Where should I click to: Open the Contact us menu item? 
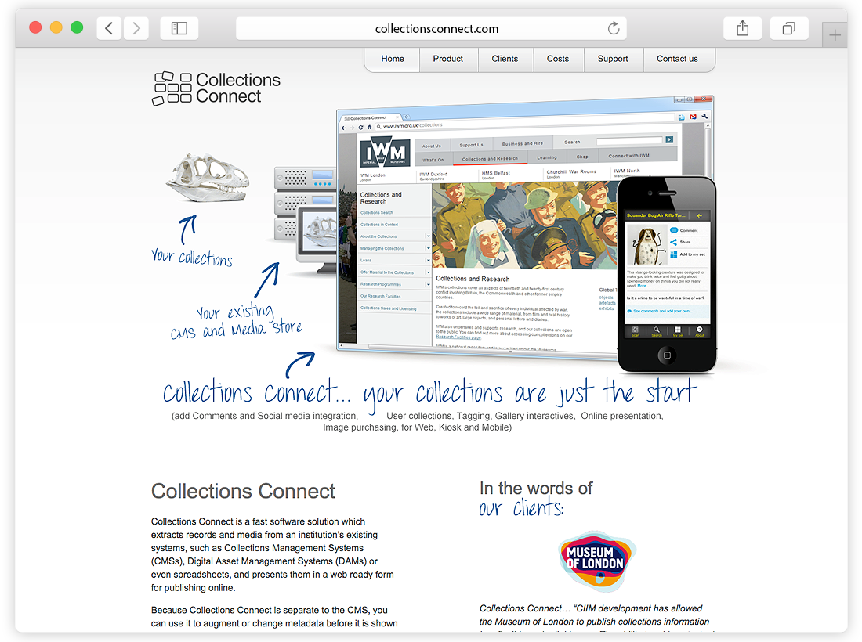pos(677,59)
